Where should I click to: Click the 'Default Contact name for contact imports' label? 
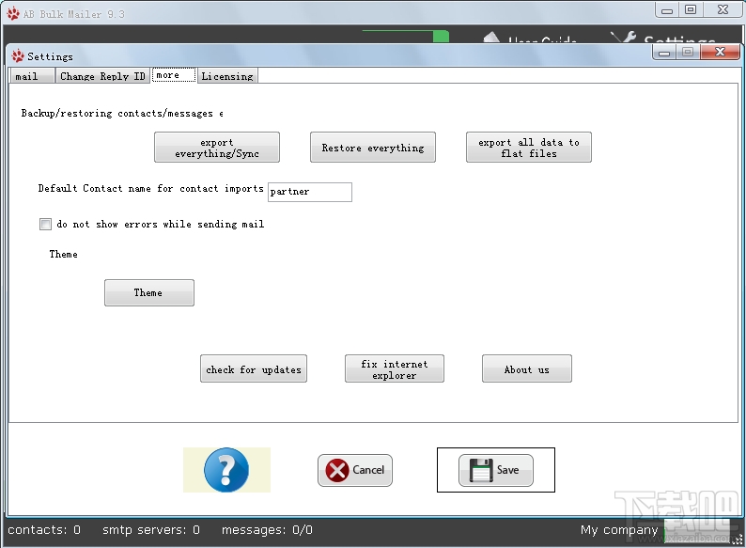click(x=151, y=189)
